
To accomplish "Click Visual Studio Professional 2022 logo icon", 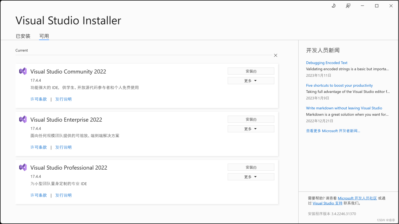I will [x=23, y=167].
